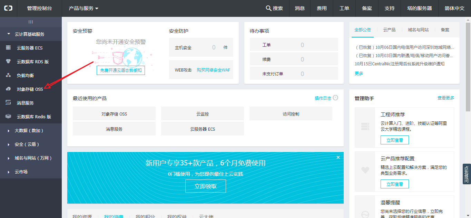Expand 大数据（数加） section
Screen dimensions: 471x218
31,131
